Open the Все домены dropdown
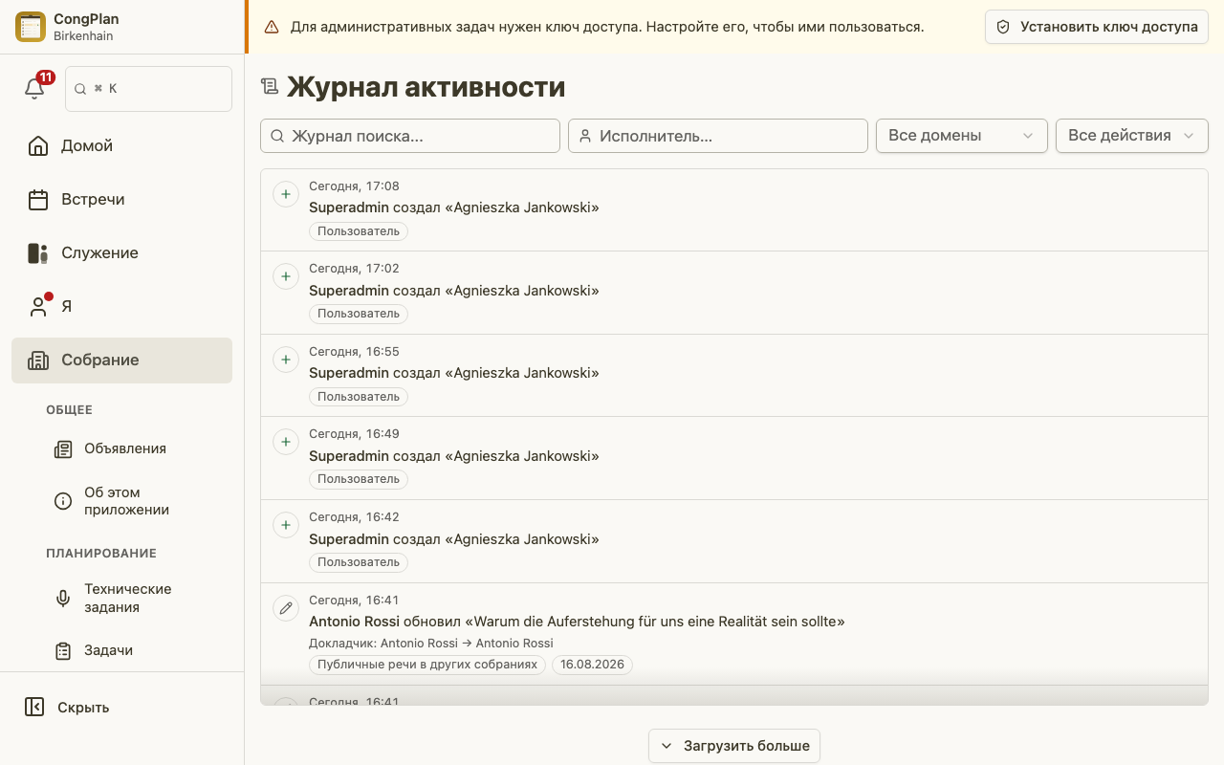This screenshot has height=765, width=1224. (x=962, y=136)
